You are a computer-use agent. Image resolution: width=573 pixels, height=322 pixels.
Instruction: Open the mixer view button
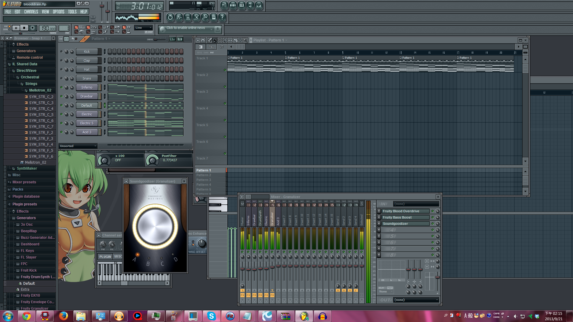[259, 5]
